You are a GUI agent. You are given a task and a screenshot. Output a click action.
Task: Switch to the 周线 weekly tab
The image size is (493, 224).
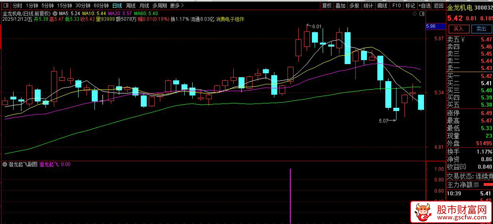(131, 6)
